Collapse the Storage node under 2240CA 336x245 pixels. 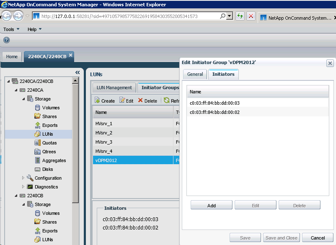(23, 99)
